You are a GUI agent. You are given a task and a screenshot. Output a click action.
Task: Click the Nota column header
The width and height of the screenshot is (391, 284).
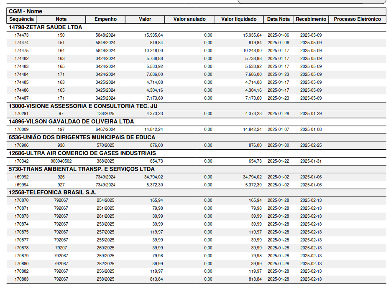pyautogui.click(x=61, y=19)
